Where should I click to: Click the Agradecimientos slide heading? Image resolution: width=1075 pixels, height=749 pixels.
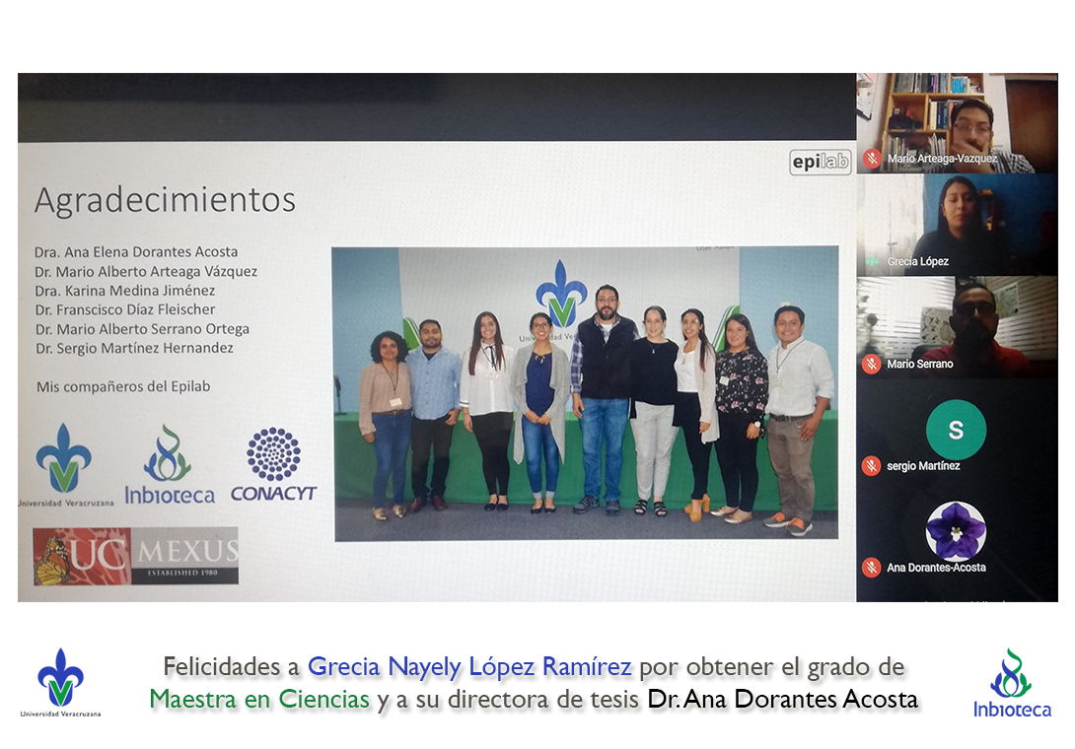click(x=165, y=200)
